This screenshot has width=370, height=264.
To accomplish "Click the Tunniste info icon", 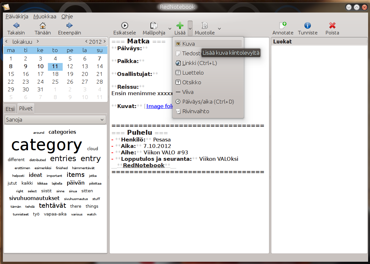I will pos(307,25).
